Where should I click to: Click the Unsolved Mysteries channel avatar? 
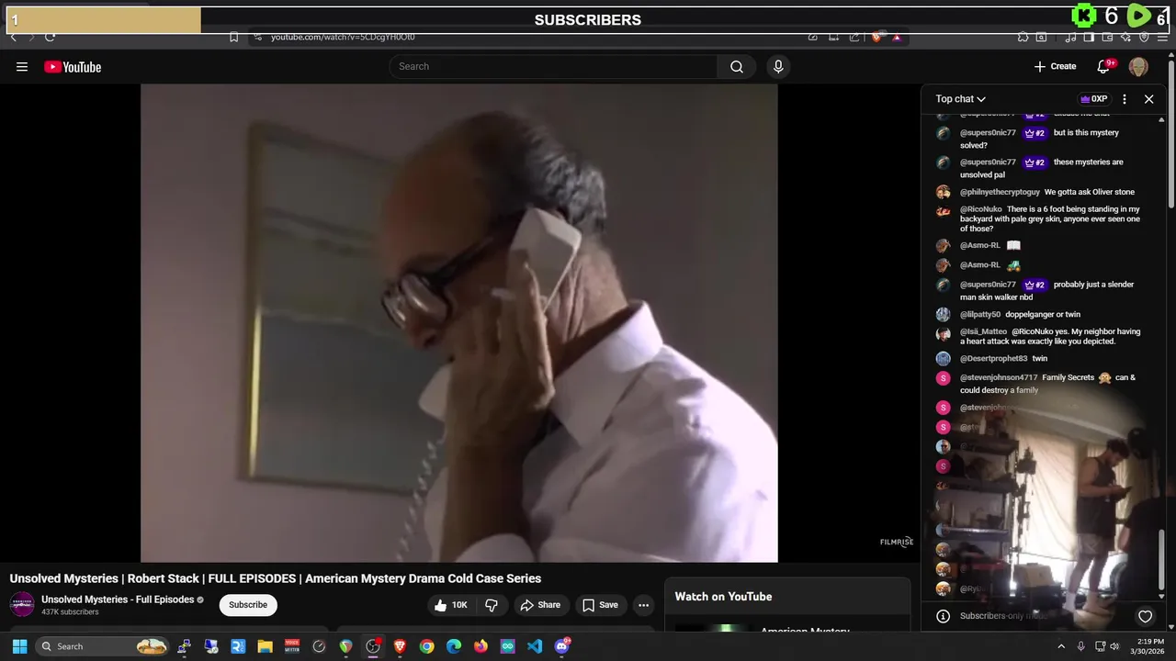(22, 604)
